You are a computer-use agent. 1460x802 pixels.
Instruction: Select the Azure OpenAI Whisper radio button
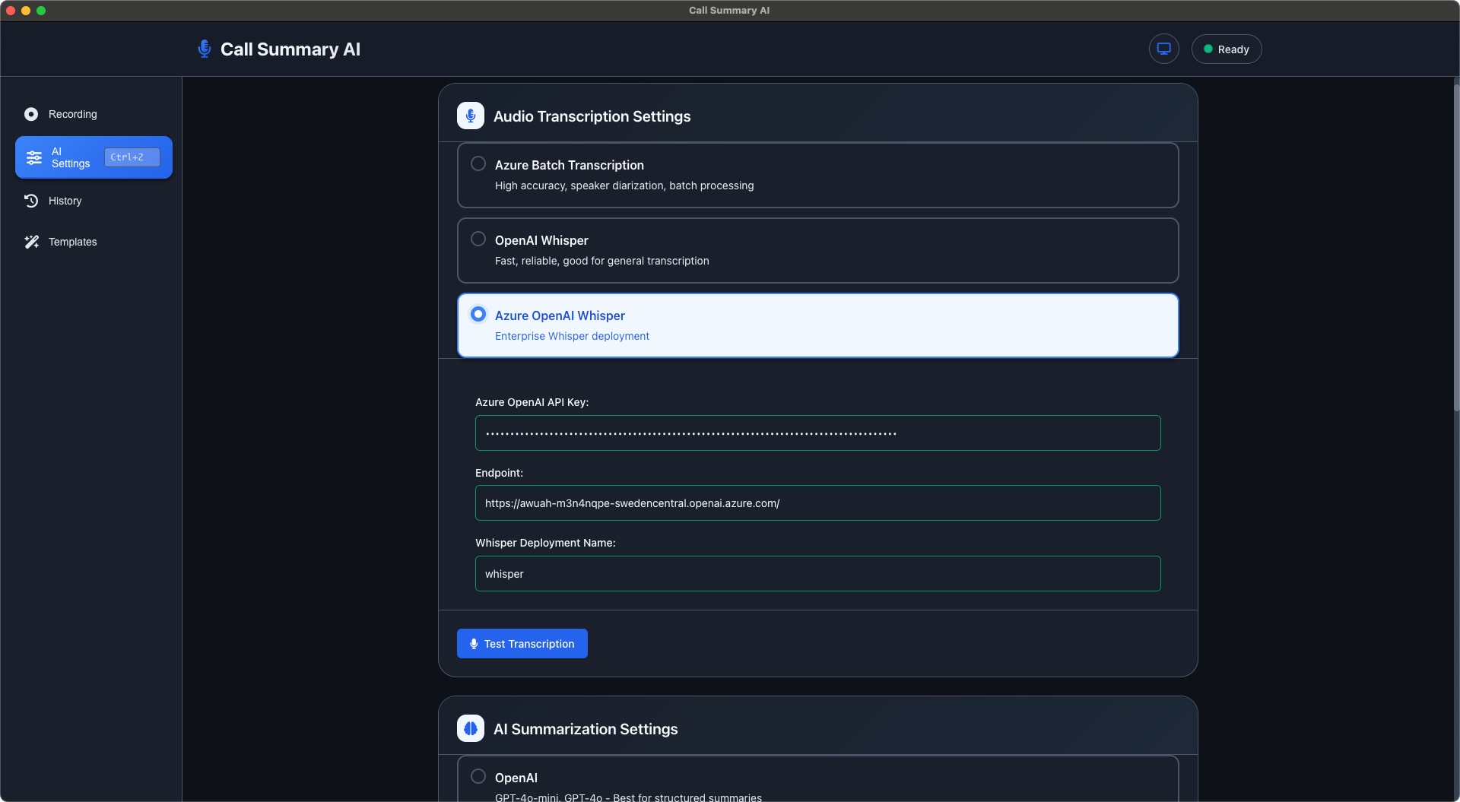[478, 314]
